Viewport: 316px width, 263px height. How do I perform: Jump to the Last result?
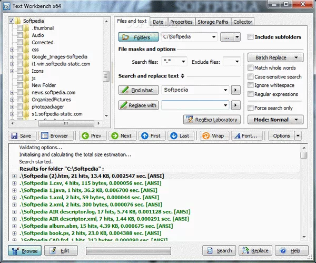click(180, 135)
